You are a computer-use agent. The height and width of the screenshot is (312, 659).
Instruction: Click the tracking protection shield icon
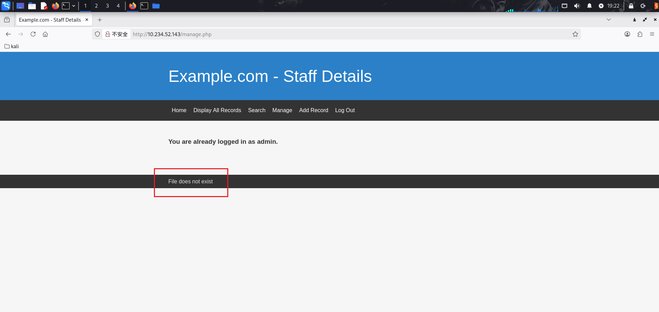click(x=97, y=34)
